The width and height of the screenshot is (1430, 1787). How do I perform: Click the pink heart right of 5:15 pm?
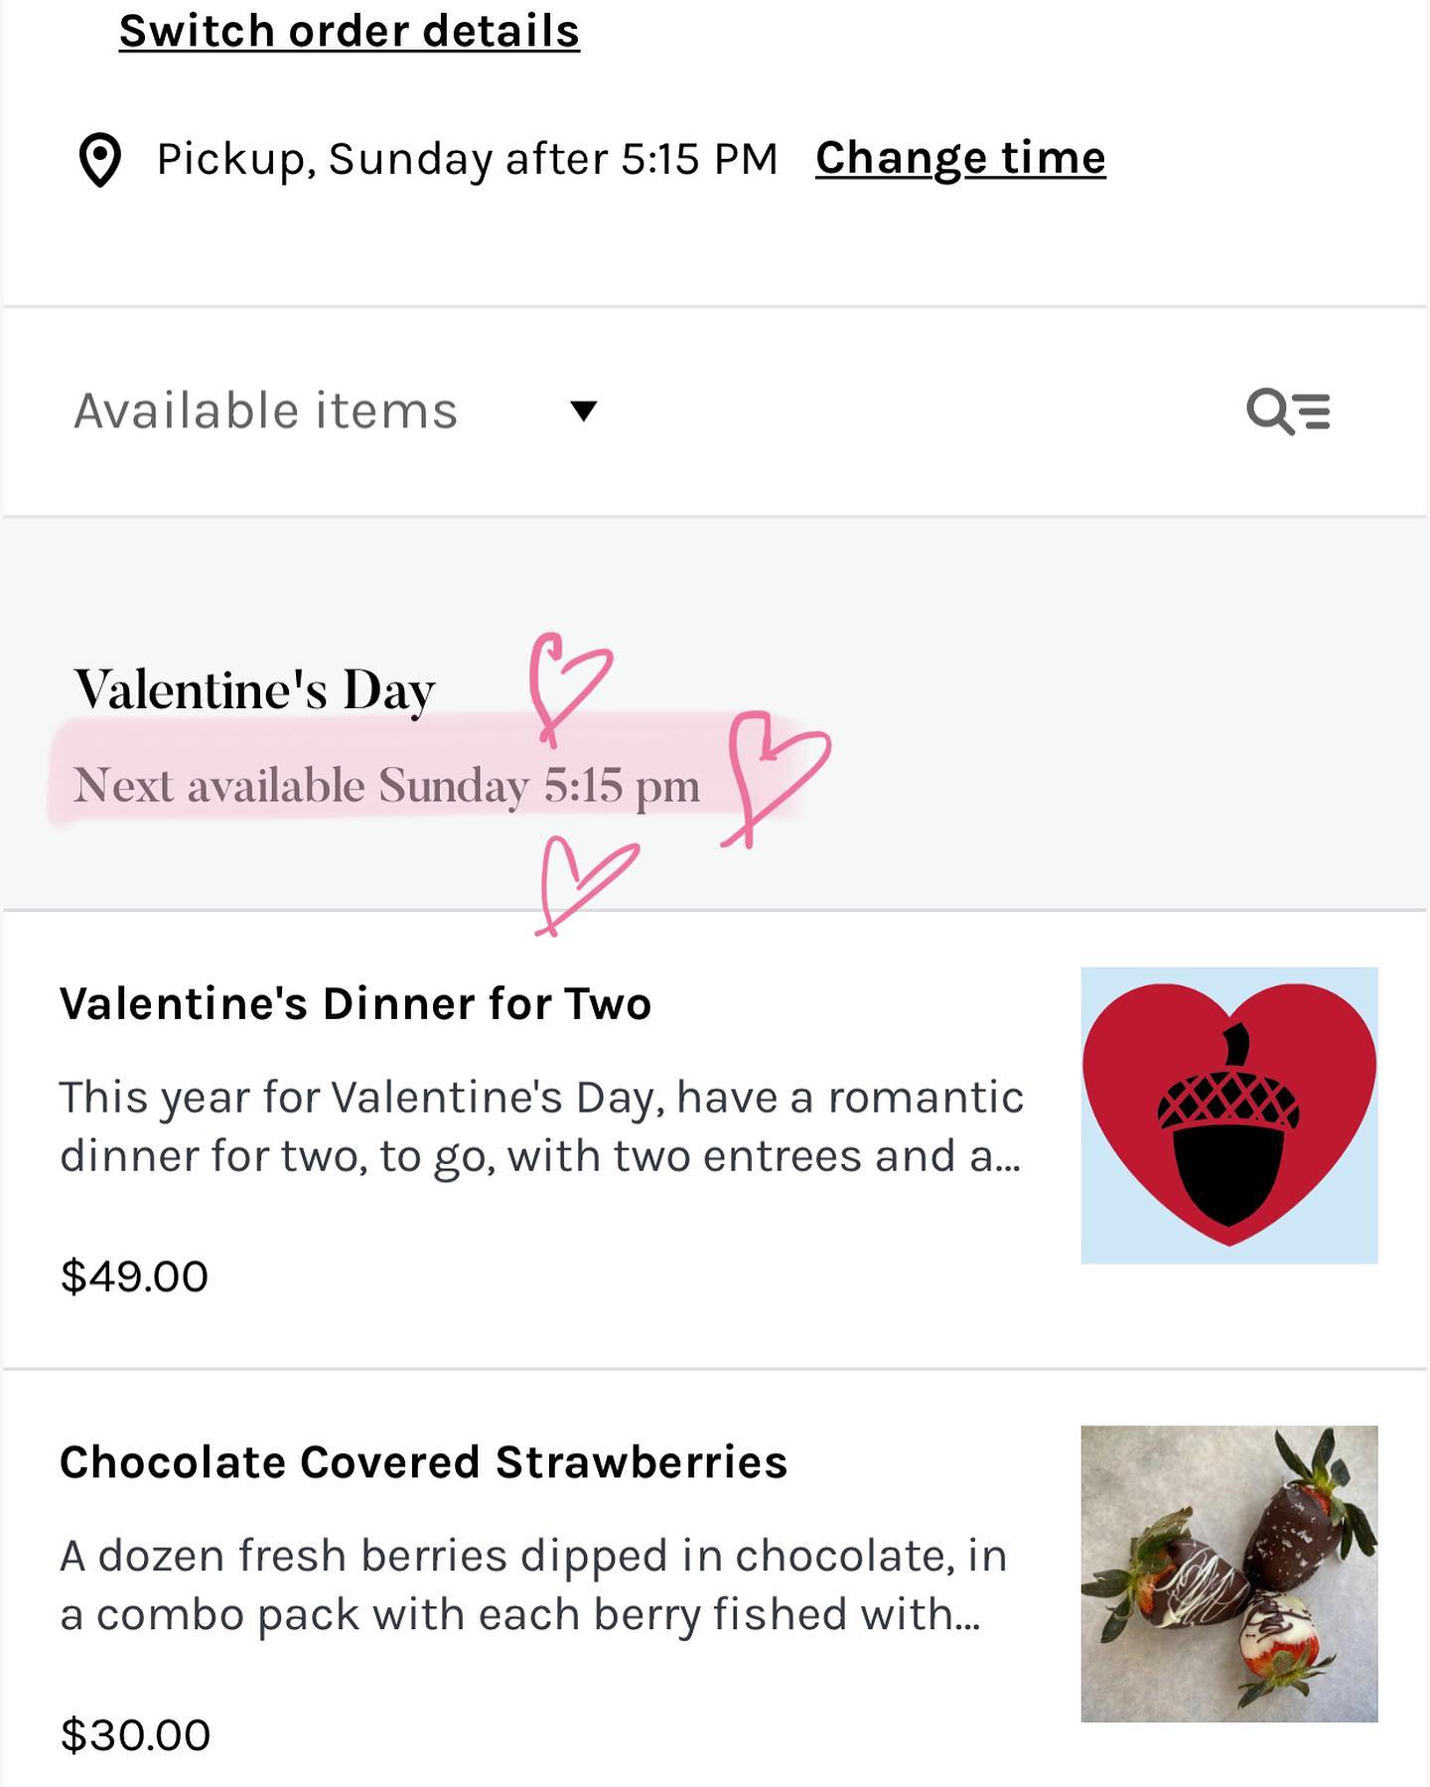point(776,778)
